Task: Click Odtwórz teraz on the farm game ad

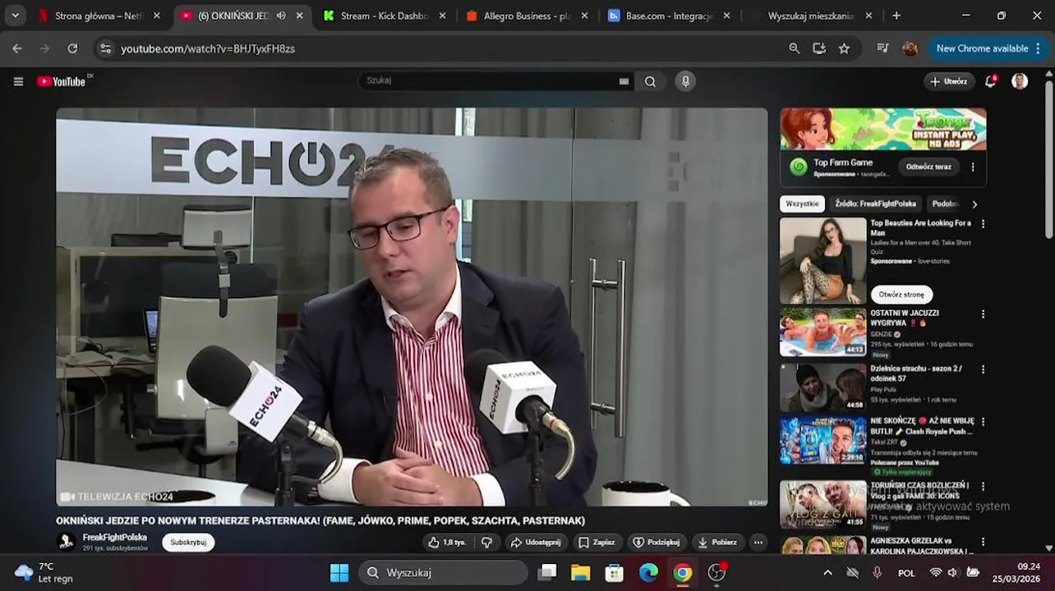Action: (x=928, y=167)
